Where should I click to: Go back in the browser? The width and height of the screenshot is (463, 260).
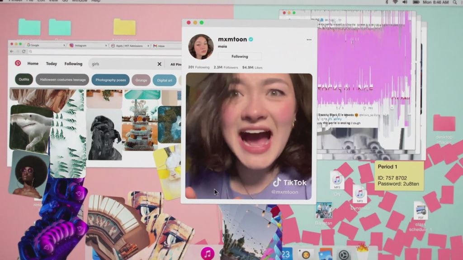coord(11,51)
